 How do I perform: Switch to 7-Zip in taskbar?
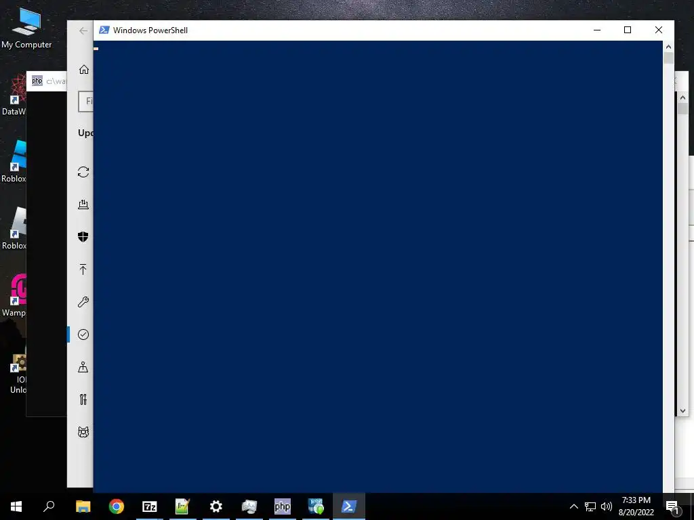[x=150, y=506]
